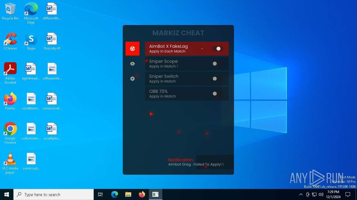Click the Sniper Scope label
Image resolution: width=357 pixels, height=200 pixels.
coord(163,61)
